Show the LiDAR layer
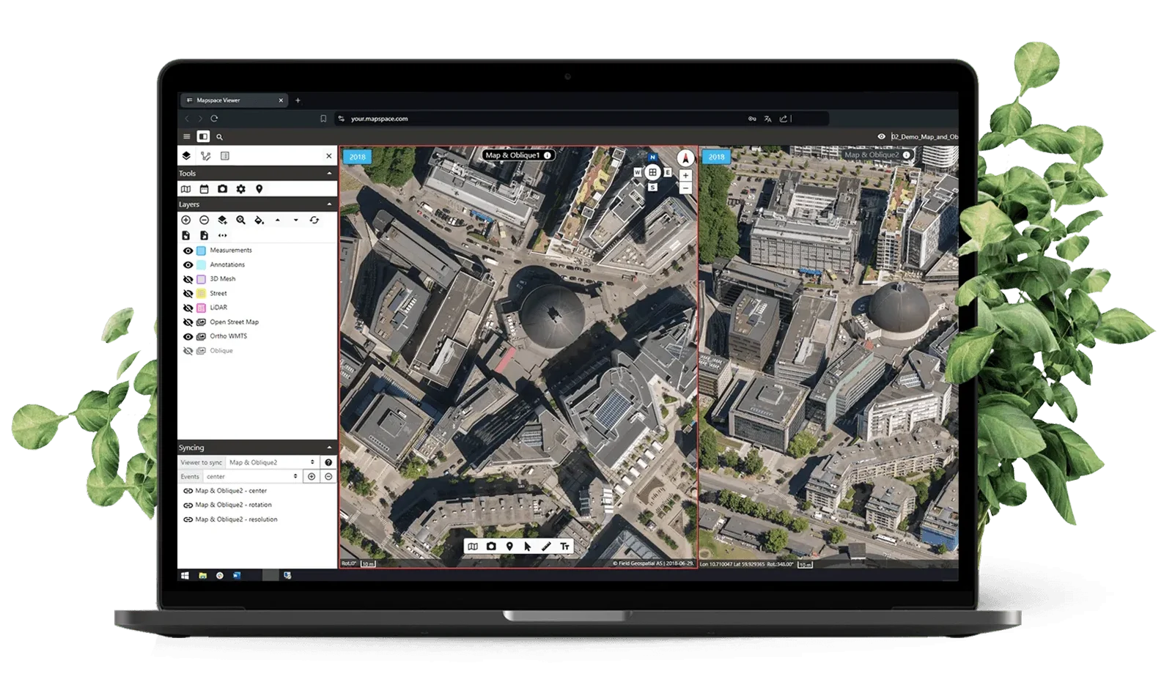This screenshot has width=1175, height=674. point(188,308)
